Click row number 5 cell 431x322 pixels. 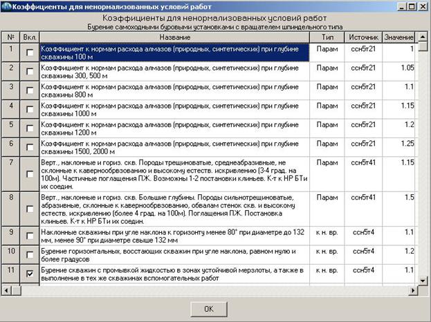click(x=10, y=129)
